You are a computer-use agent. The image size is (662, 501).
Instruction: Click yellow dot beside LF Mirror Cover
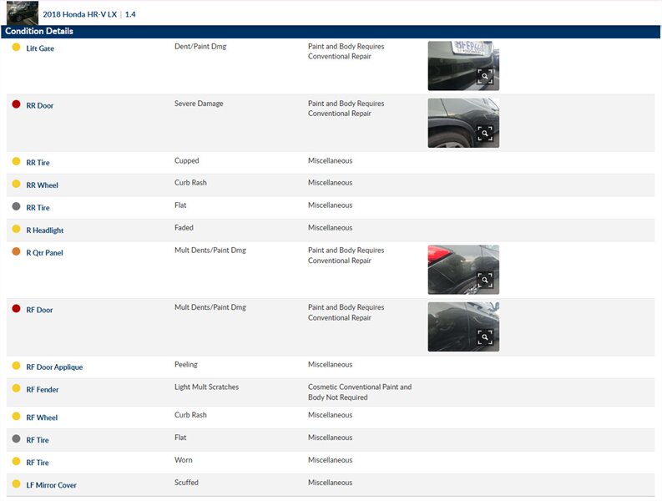pos(16,483)
